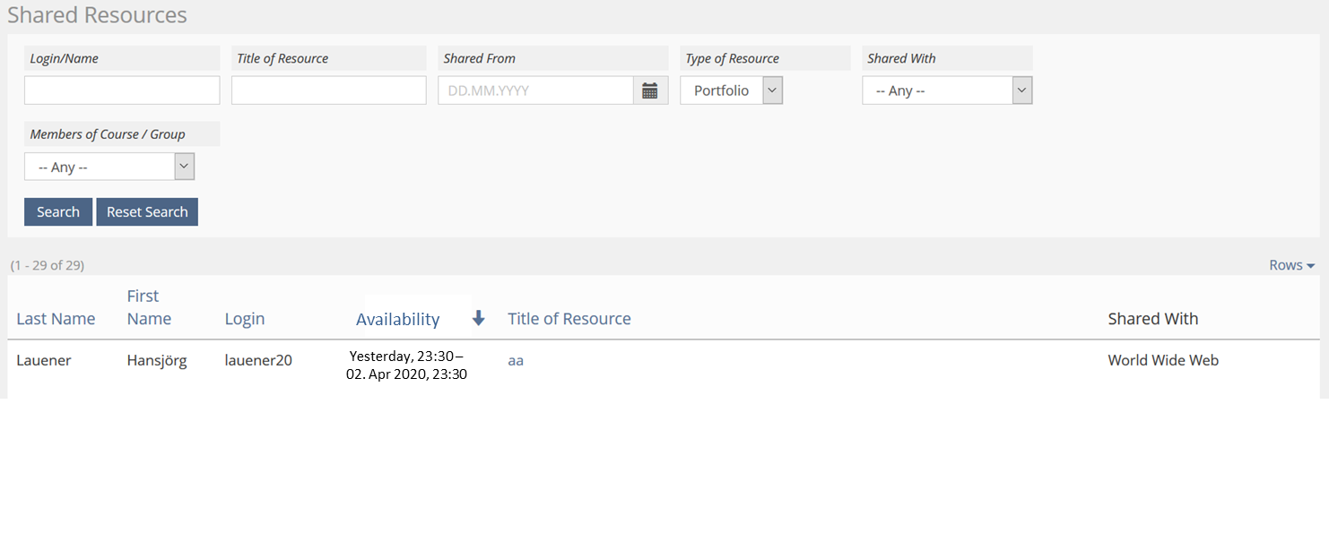Select the DD.MM.YYYY Shared From date field
Image resolution: width=1329 pixels, height=533 pixels.
point(535,90)
